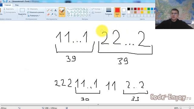Pick the Curve shape
Image resolution: width=194 pixels, height=109 pixels.
[72, 9]
